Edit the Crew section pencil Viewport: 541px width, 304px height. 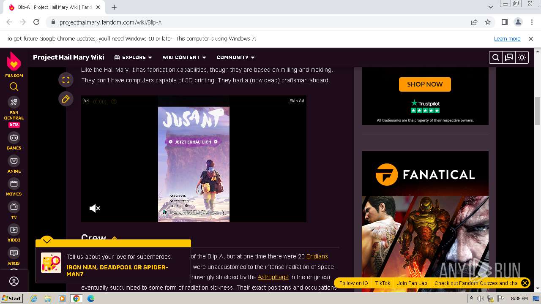pyautogui.click(x=114, y=239)
